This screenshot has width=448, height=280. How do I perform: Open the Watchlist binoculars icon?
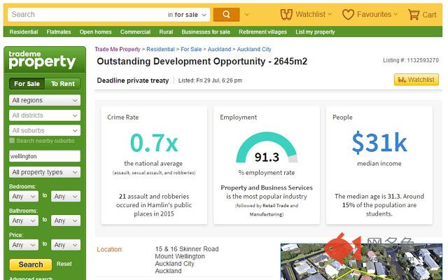pyautogui.click(x=286, y=14)
